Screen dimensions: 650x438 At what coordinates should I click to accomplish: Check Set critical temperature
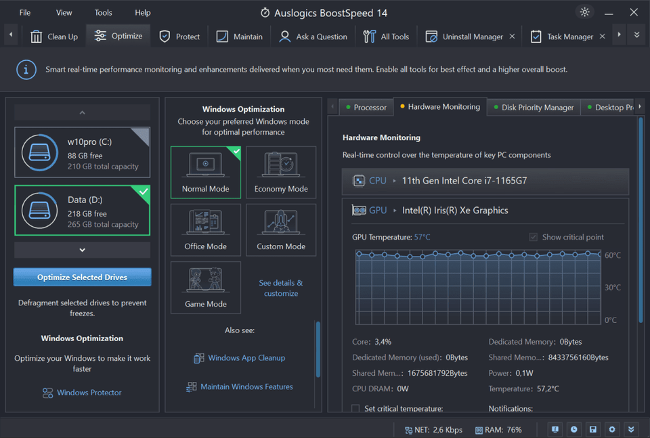(355, 408)
